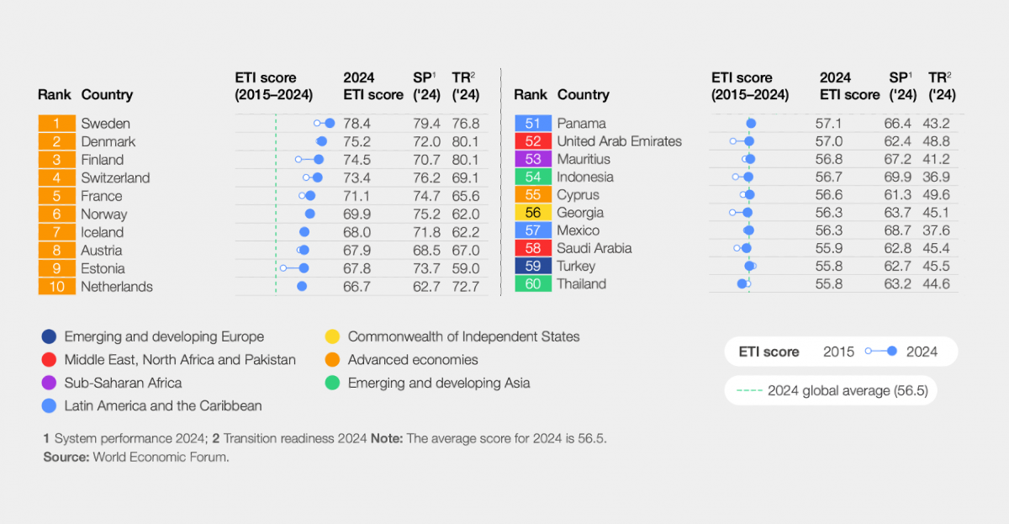Click the right table 2024 ETI score header
1009x524 pixels.
pos(849,87)
